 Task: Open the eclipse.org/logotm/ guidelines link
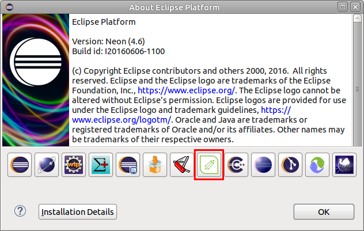pyautogui.click(x=122, y=119)
